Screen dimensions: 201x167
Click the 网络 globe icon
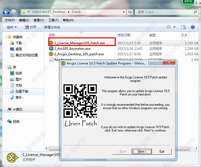click(10, 121)
